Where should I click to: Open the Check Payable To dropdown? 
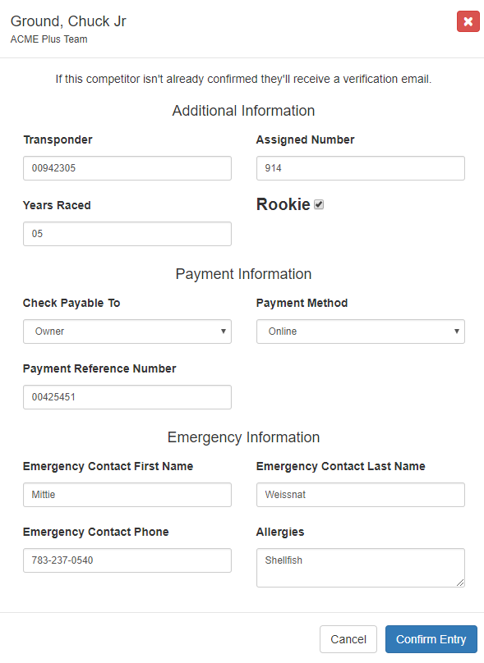click(x=127, y=331)
